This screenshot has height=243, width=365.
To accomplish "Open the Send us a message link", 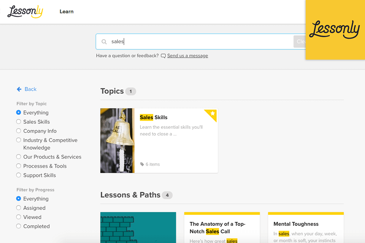I will click(x=187, y=56).
